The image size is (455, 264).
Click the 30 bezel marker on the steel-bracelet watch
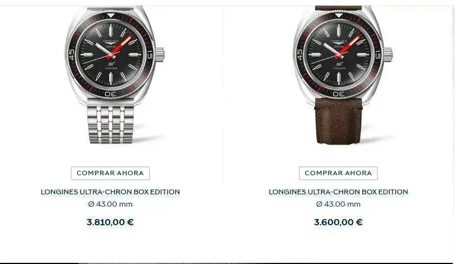111,94
